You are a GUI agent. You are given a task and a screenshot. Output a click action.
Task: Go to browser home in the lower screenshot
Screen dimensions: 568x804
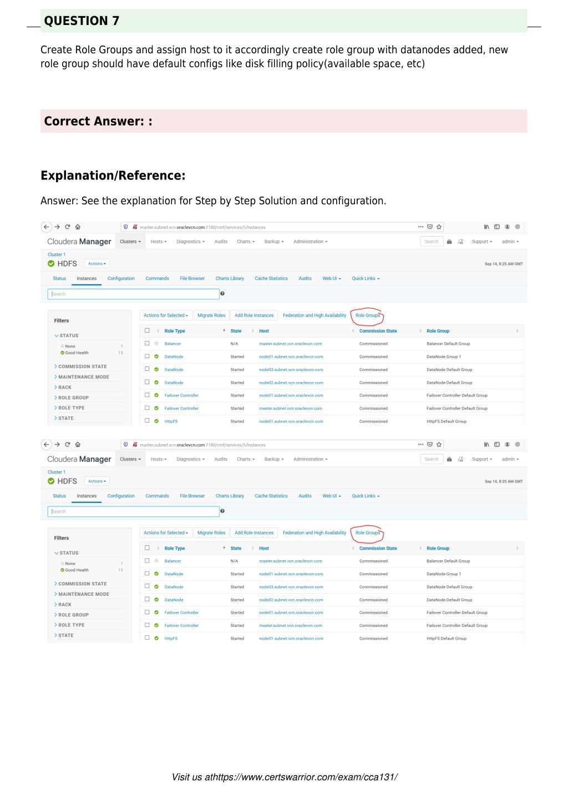(x=78, y=444)
